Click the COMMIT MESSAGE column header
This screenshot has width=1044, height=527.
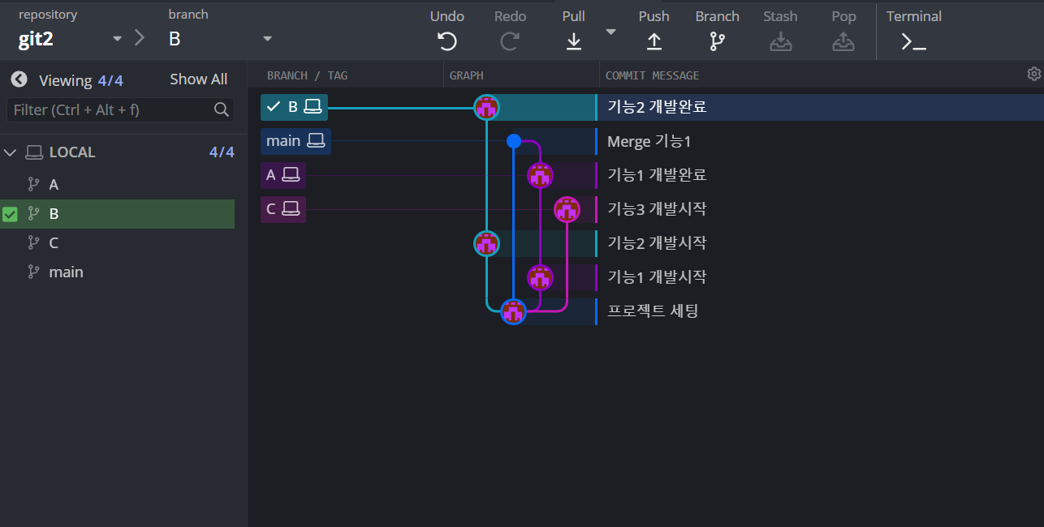[x=652, y=75]
